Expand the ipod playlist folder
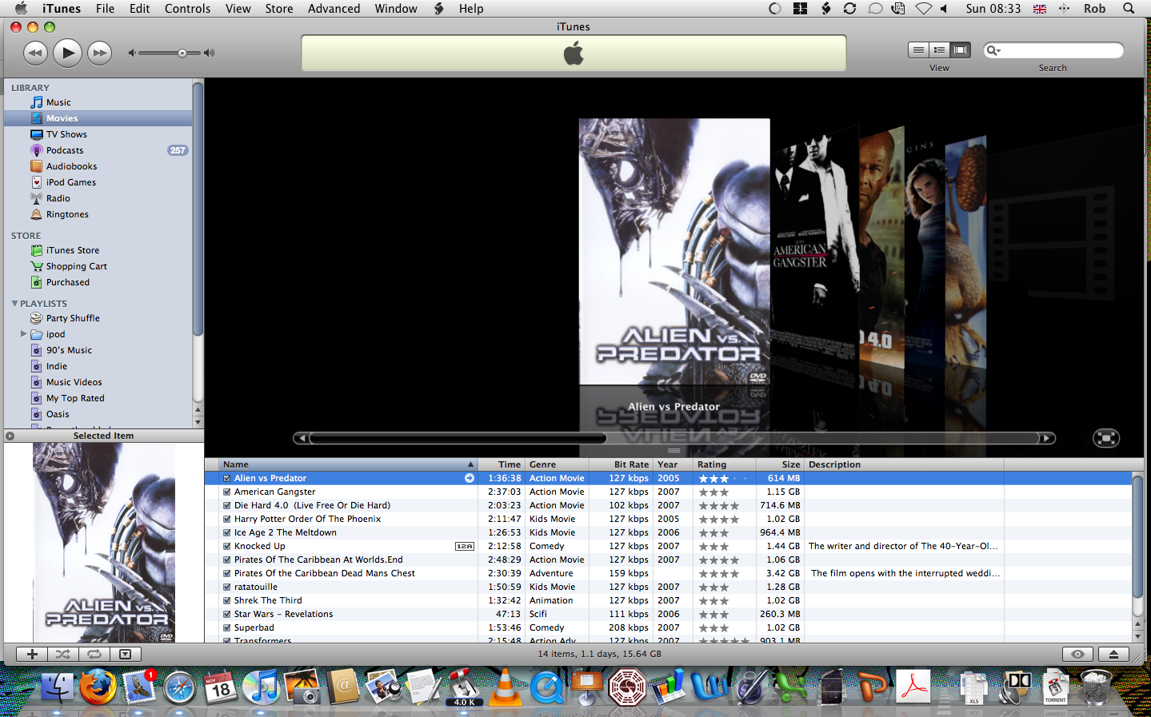The width and height of the screenshot is (1151, 717). [x=23, y=334]
